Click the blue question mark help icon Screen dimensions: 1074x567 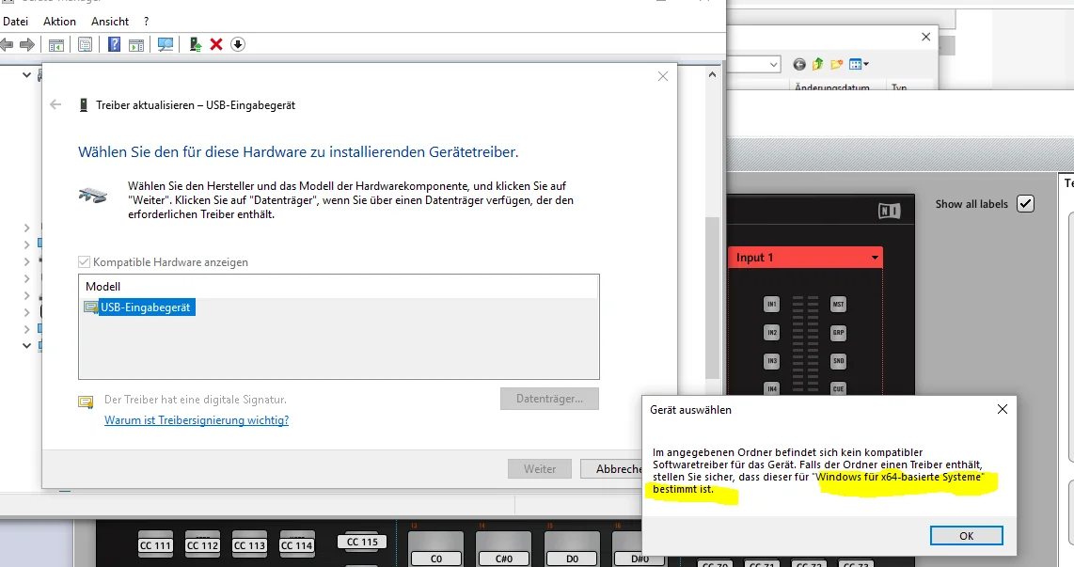click(x=115, y=44)
